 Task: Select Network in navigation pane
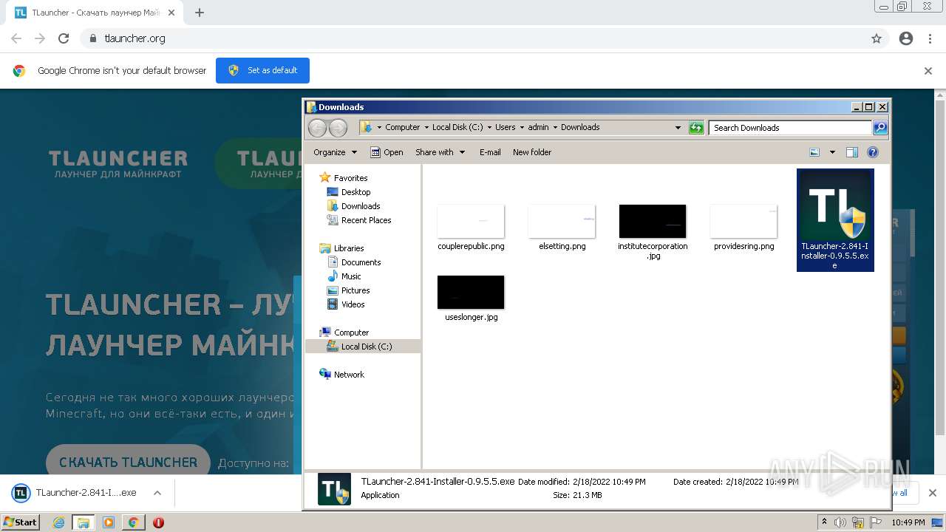click(x=349, y=375)
